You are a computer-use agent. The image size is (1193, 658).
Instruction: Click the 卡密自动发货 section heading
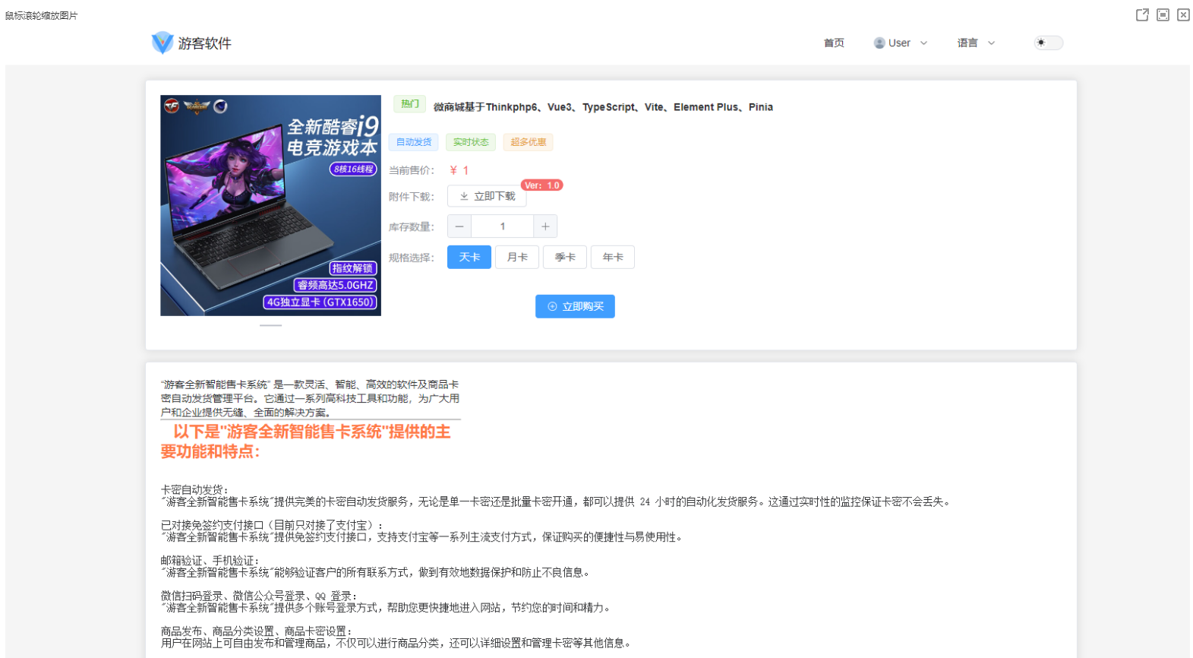point(194,489)
